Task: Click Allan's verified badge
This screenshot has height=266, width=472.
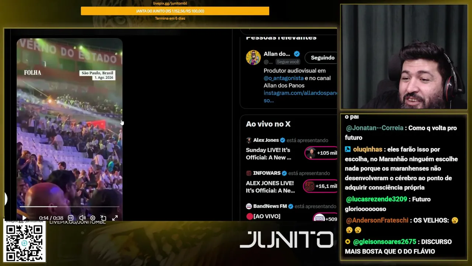Action: point(297,54)
